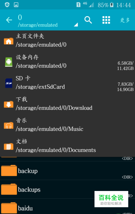Tap the current path /storage/emulated title

coord(38,25)
